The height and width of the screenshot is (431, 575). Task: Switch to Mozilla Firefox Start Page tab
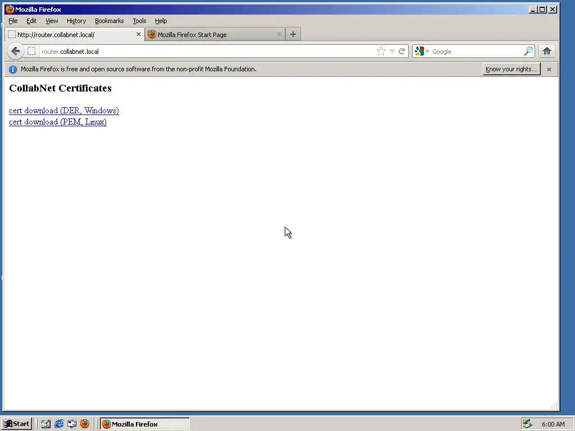point(215,34)
